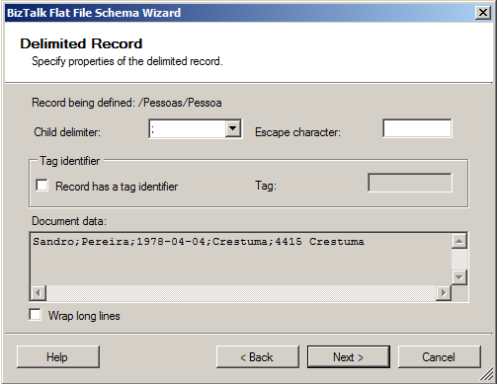Close the wizard with the X button
The height and width of the screenshot is (384, 497).
pos(483,13)
